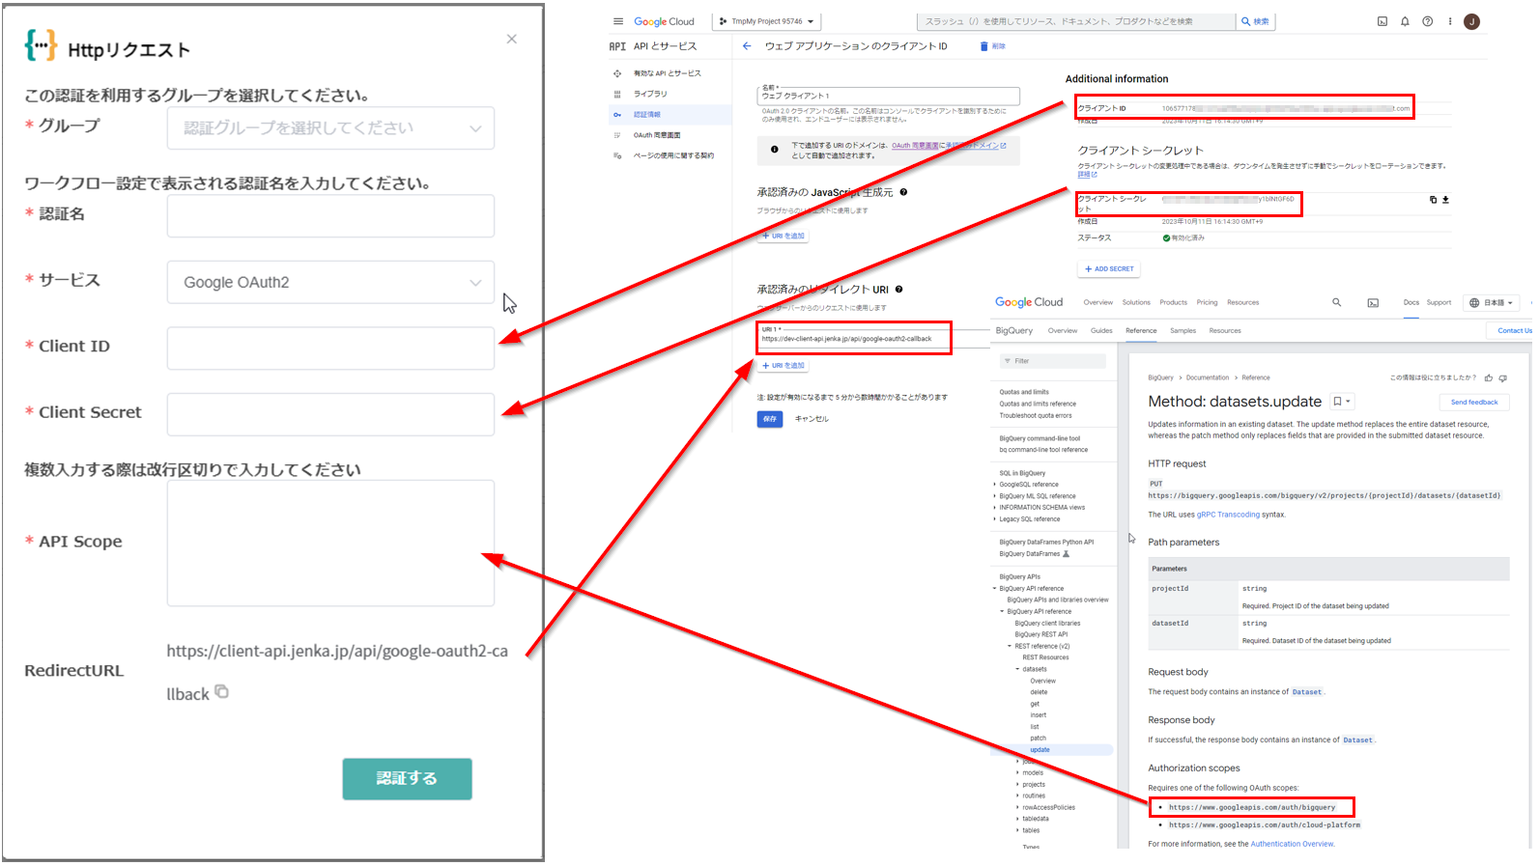Click the Contact Us button
The width and height of the screenshot is (1539, 866).
pyautogui.click(x=1513, y=330)
